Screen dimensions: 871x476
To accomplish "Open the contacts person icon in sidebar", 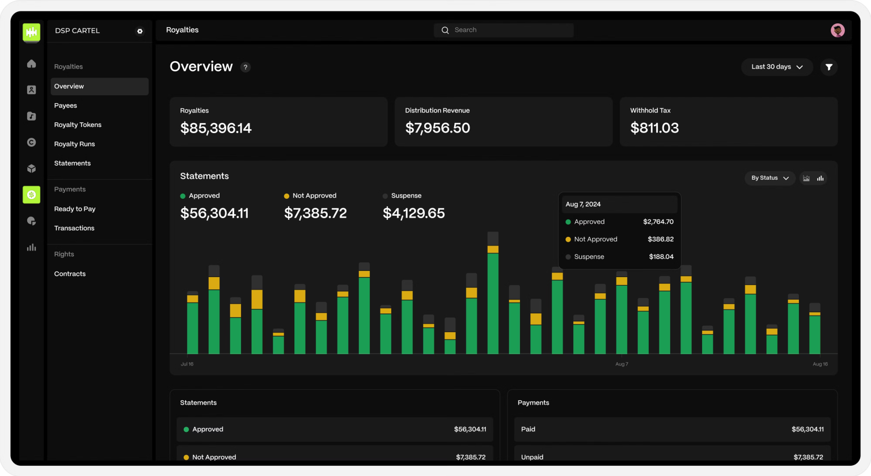I will tap(31, 90).
